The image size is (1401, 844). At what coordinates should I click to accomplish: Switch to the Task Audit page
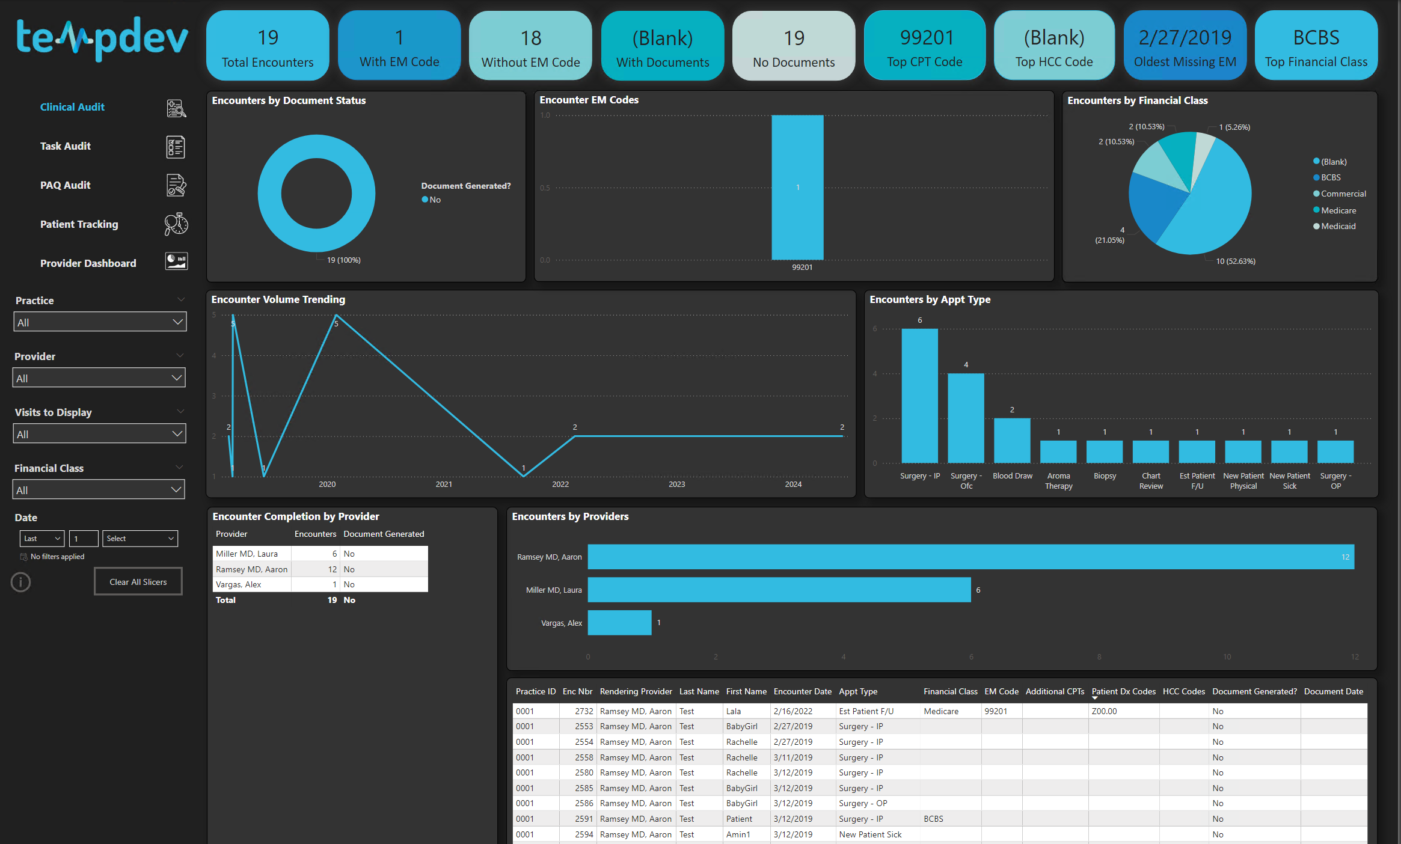[x=66, y=146]
